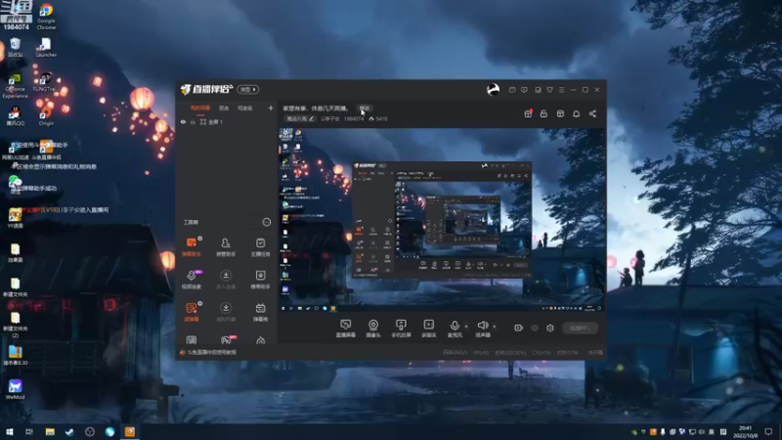
Task: Open Douyu streaming tutorial link at bottom
Action: coord(212,352)
